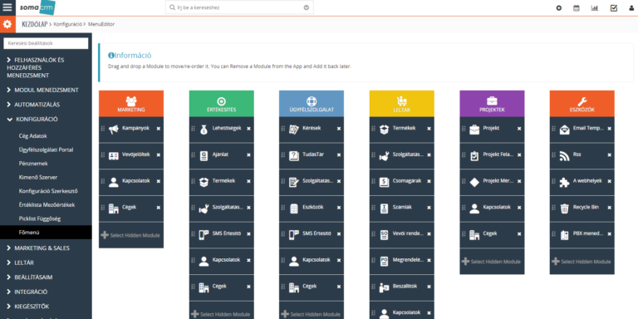
Task: Click the Kampányok megaphone icon
Action: coord(114,130)
